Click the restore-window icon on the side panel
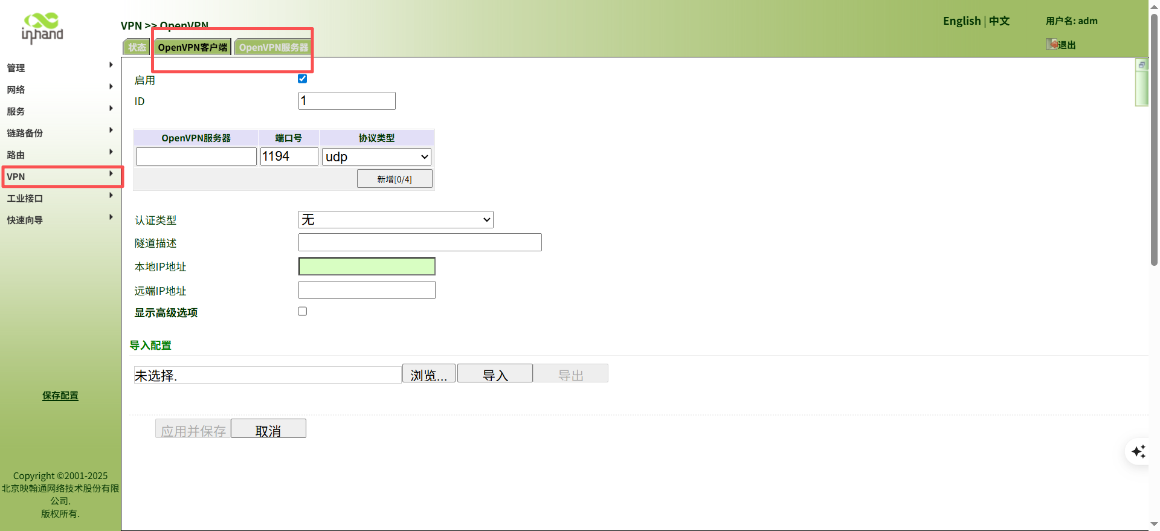1160x531 pixels. pyautogui.click(x=1141, y=65)
